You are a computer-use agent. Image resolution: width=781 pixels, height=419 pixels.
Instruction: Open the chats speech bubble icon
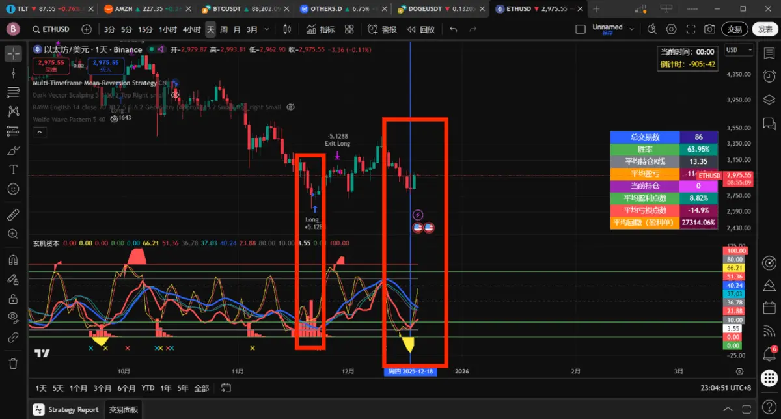769,124
